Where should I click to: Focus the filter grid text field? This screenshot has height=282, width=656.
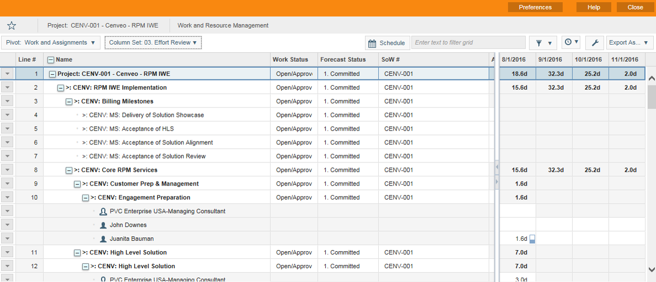[x=468, y=42]
